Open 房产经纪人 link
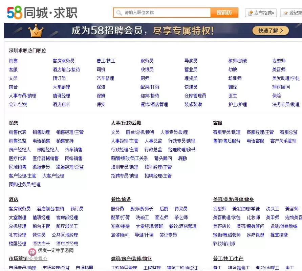The width and height of the screenshot is (302, 271). click(20, 150)
